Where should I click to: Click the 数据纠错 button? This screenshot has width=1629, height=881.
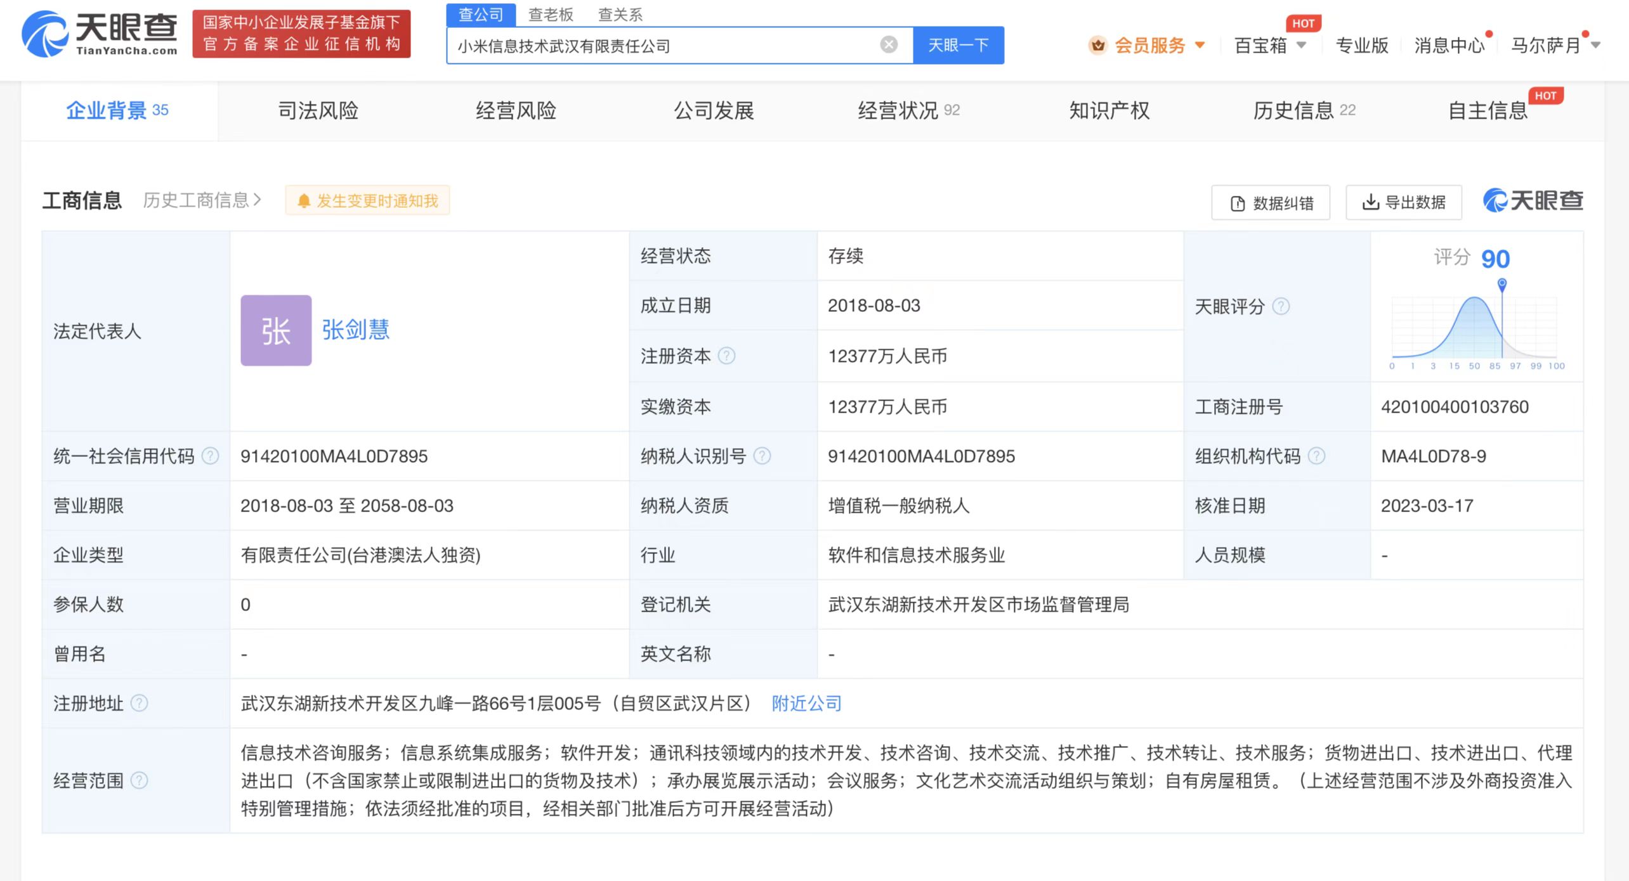(x=1271, y=203)
